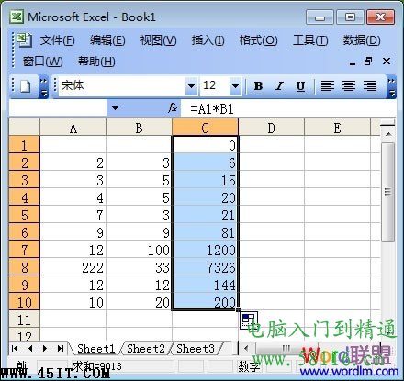Click the Excel workbook icon in menu bar
This screenshot has height=381, width=404.
(23, 39)
